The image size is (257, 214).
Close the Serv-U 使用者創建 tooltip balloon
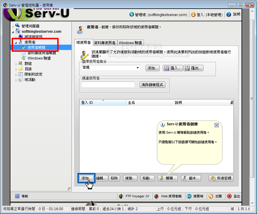(x=216, y=125)
